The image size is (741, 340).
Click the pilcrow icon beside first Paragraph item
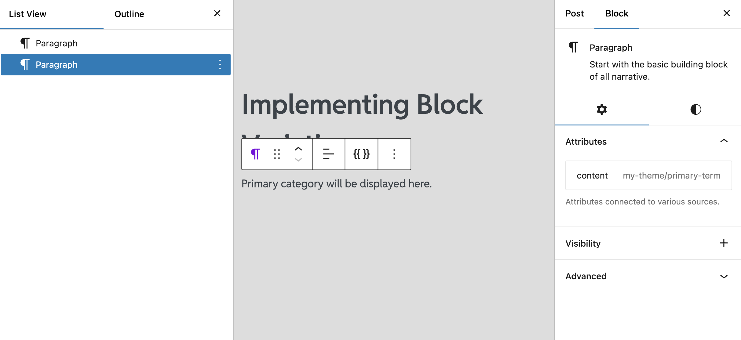tap(25, 43)
